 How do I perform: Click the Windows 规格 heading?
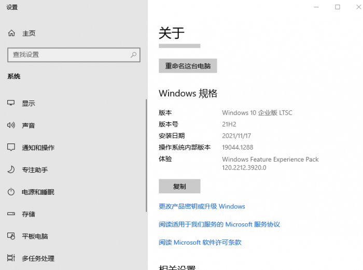click(x=188, y=93)
